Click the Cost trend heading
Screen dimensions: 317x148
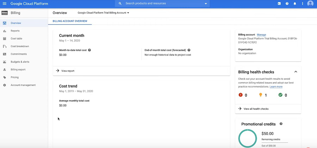[68, 86]
